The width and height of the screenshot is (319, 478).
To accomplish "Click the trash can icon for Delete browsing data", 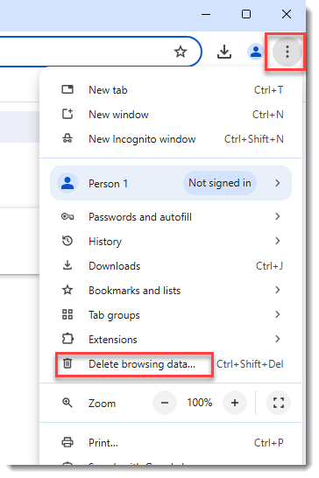I will coord(67,363).
